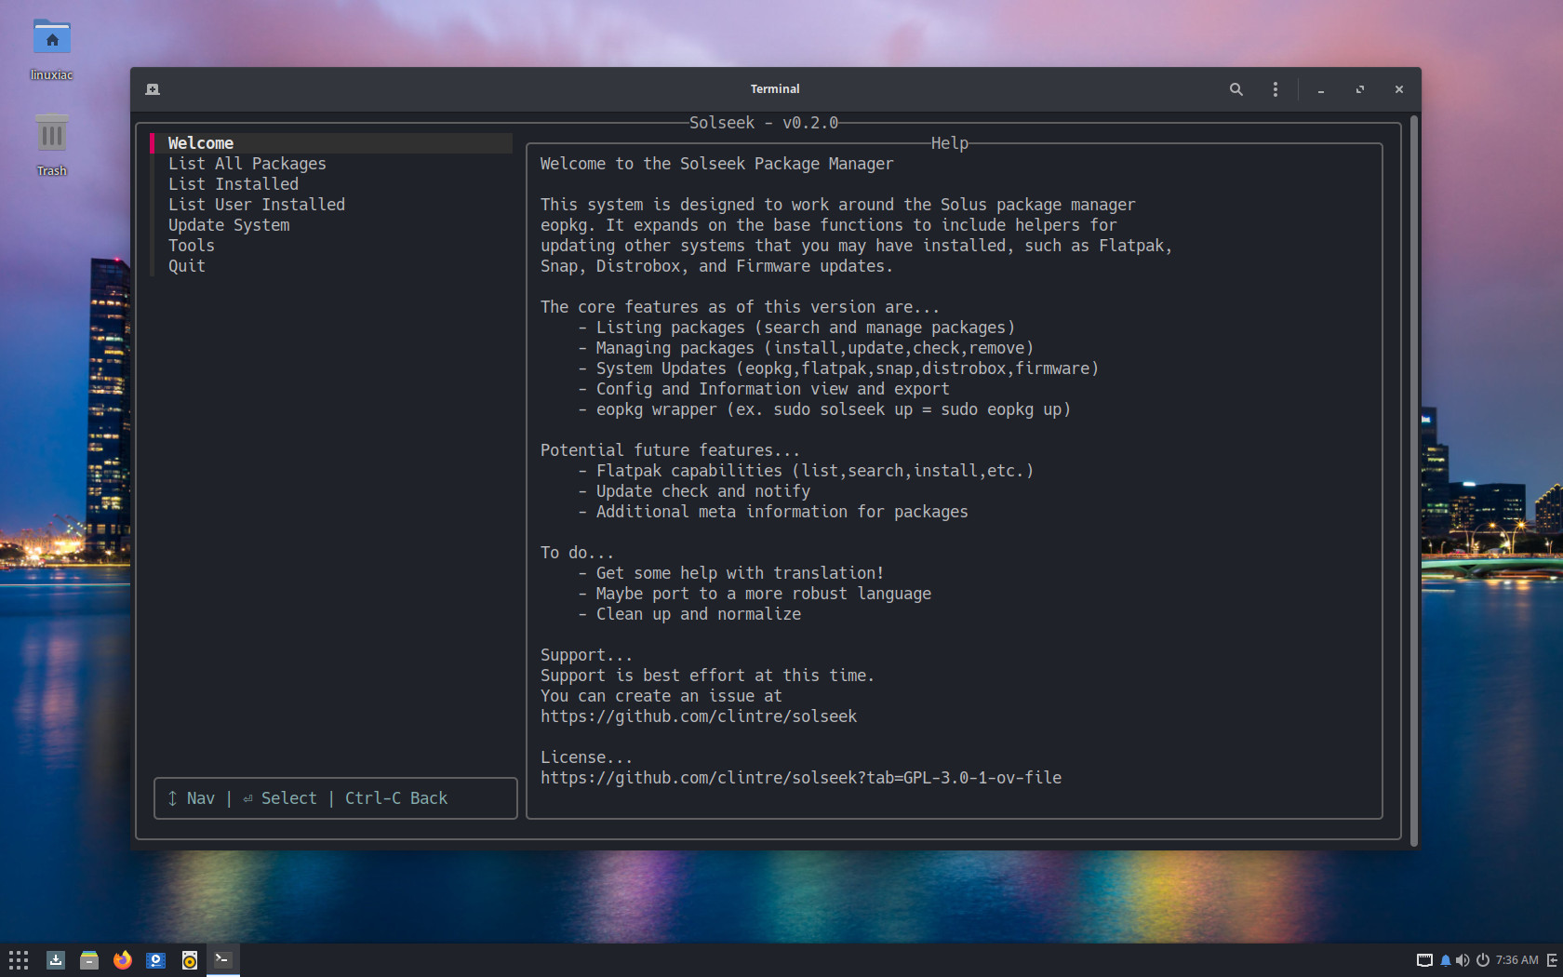This screenshot has width=1563, height=977.
Task: Open the application grid menu in taskbar
Action: tap(19, 960)
